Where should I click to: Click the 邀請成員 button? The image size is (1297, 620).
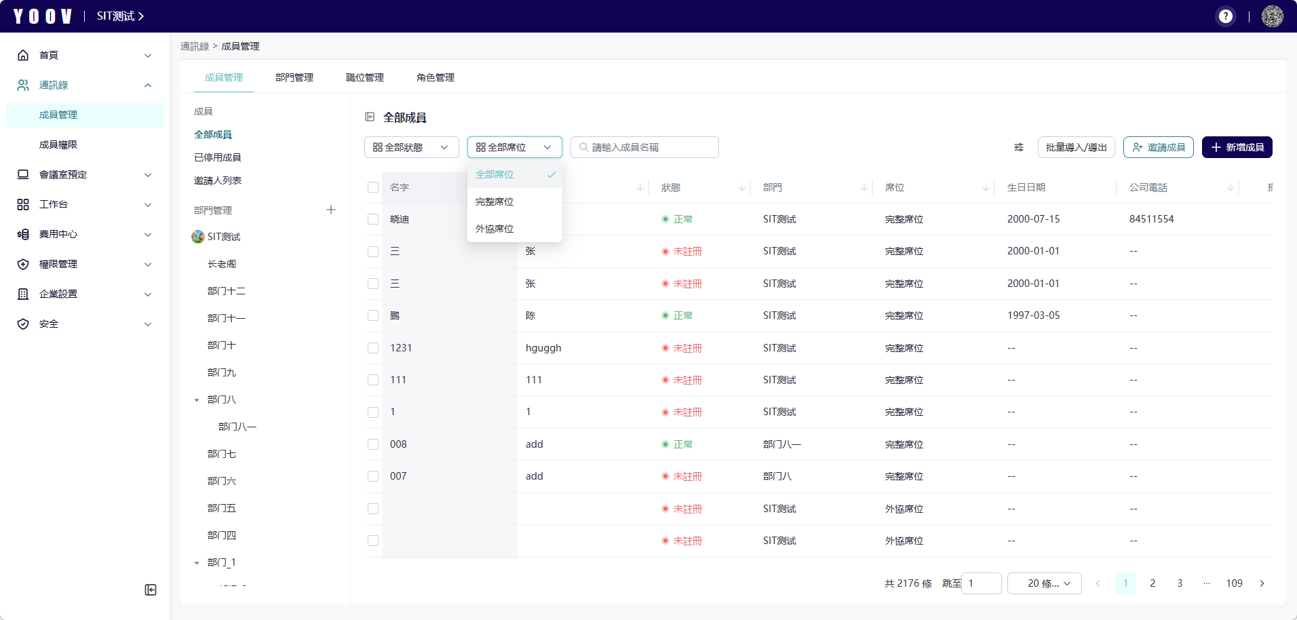[x=1159, y=147]
